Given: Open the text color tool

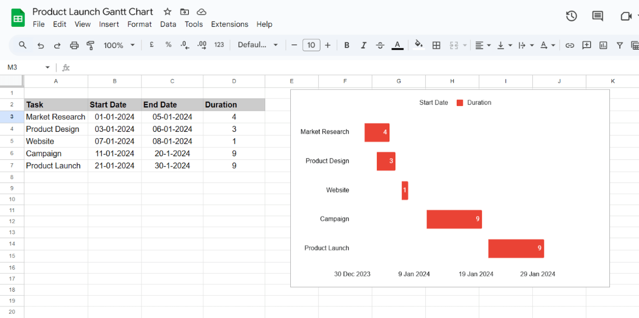Looking at the screenshot, I should click(398, 45).
